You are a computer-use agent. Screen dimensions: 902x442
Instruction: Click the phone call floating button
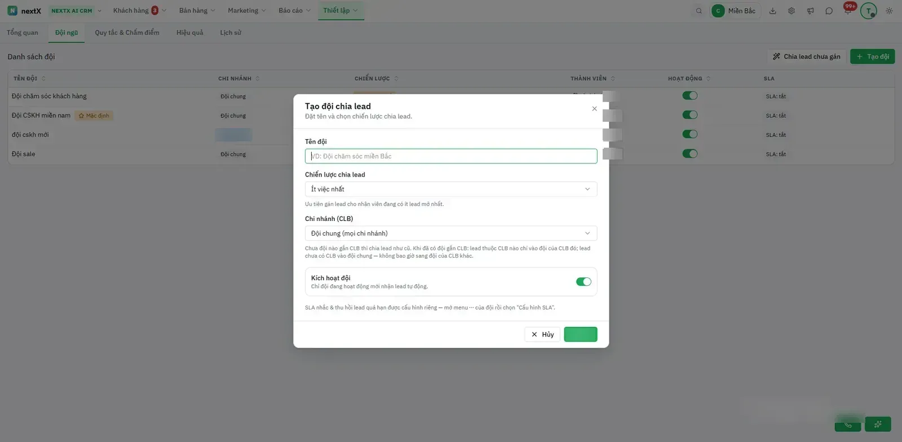click(848, 424)
